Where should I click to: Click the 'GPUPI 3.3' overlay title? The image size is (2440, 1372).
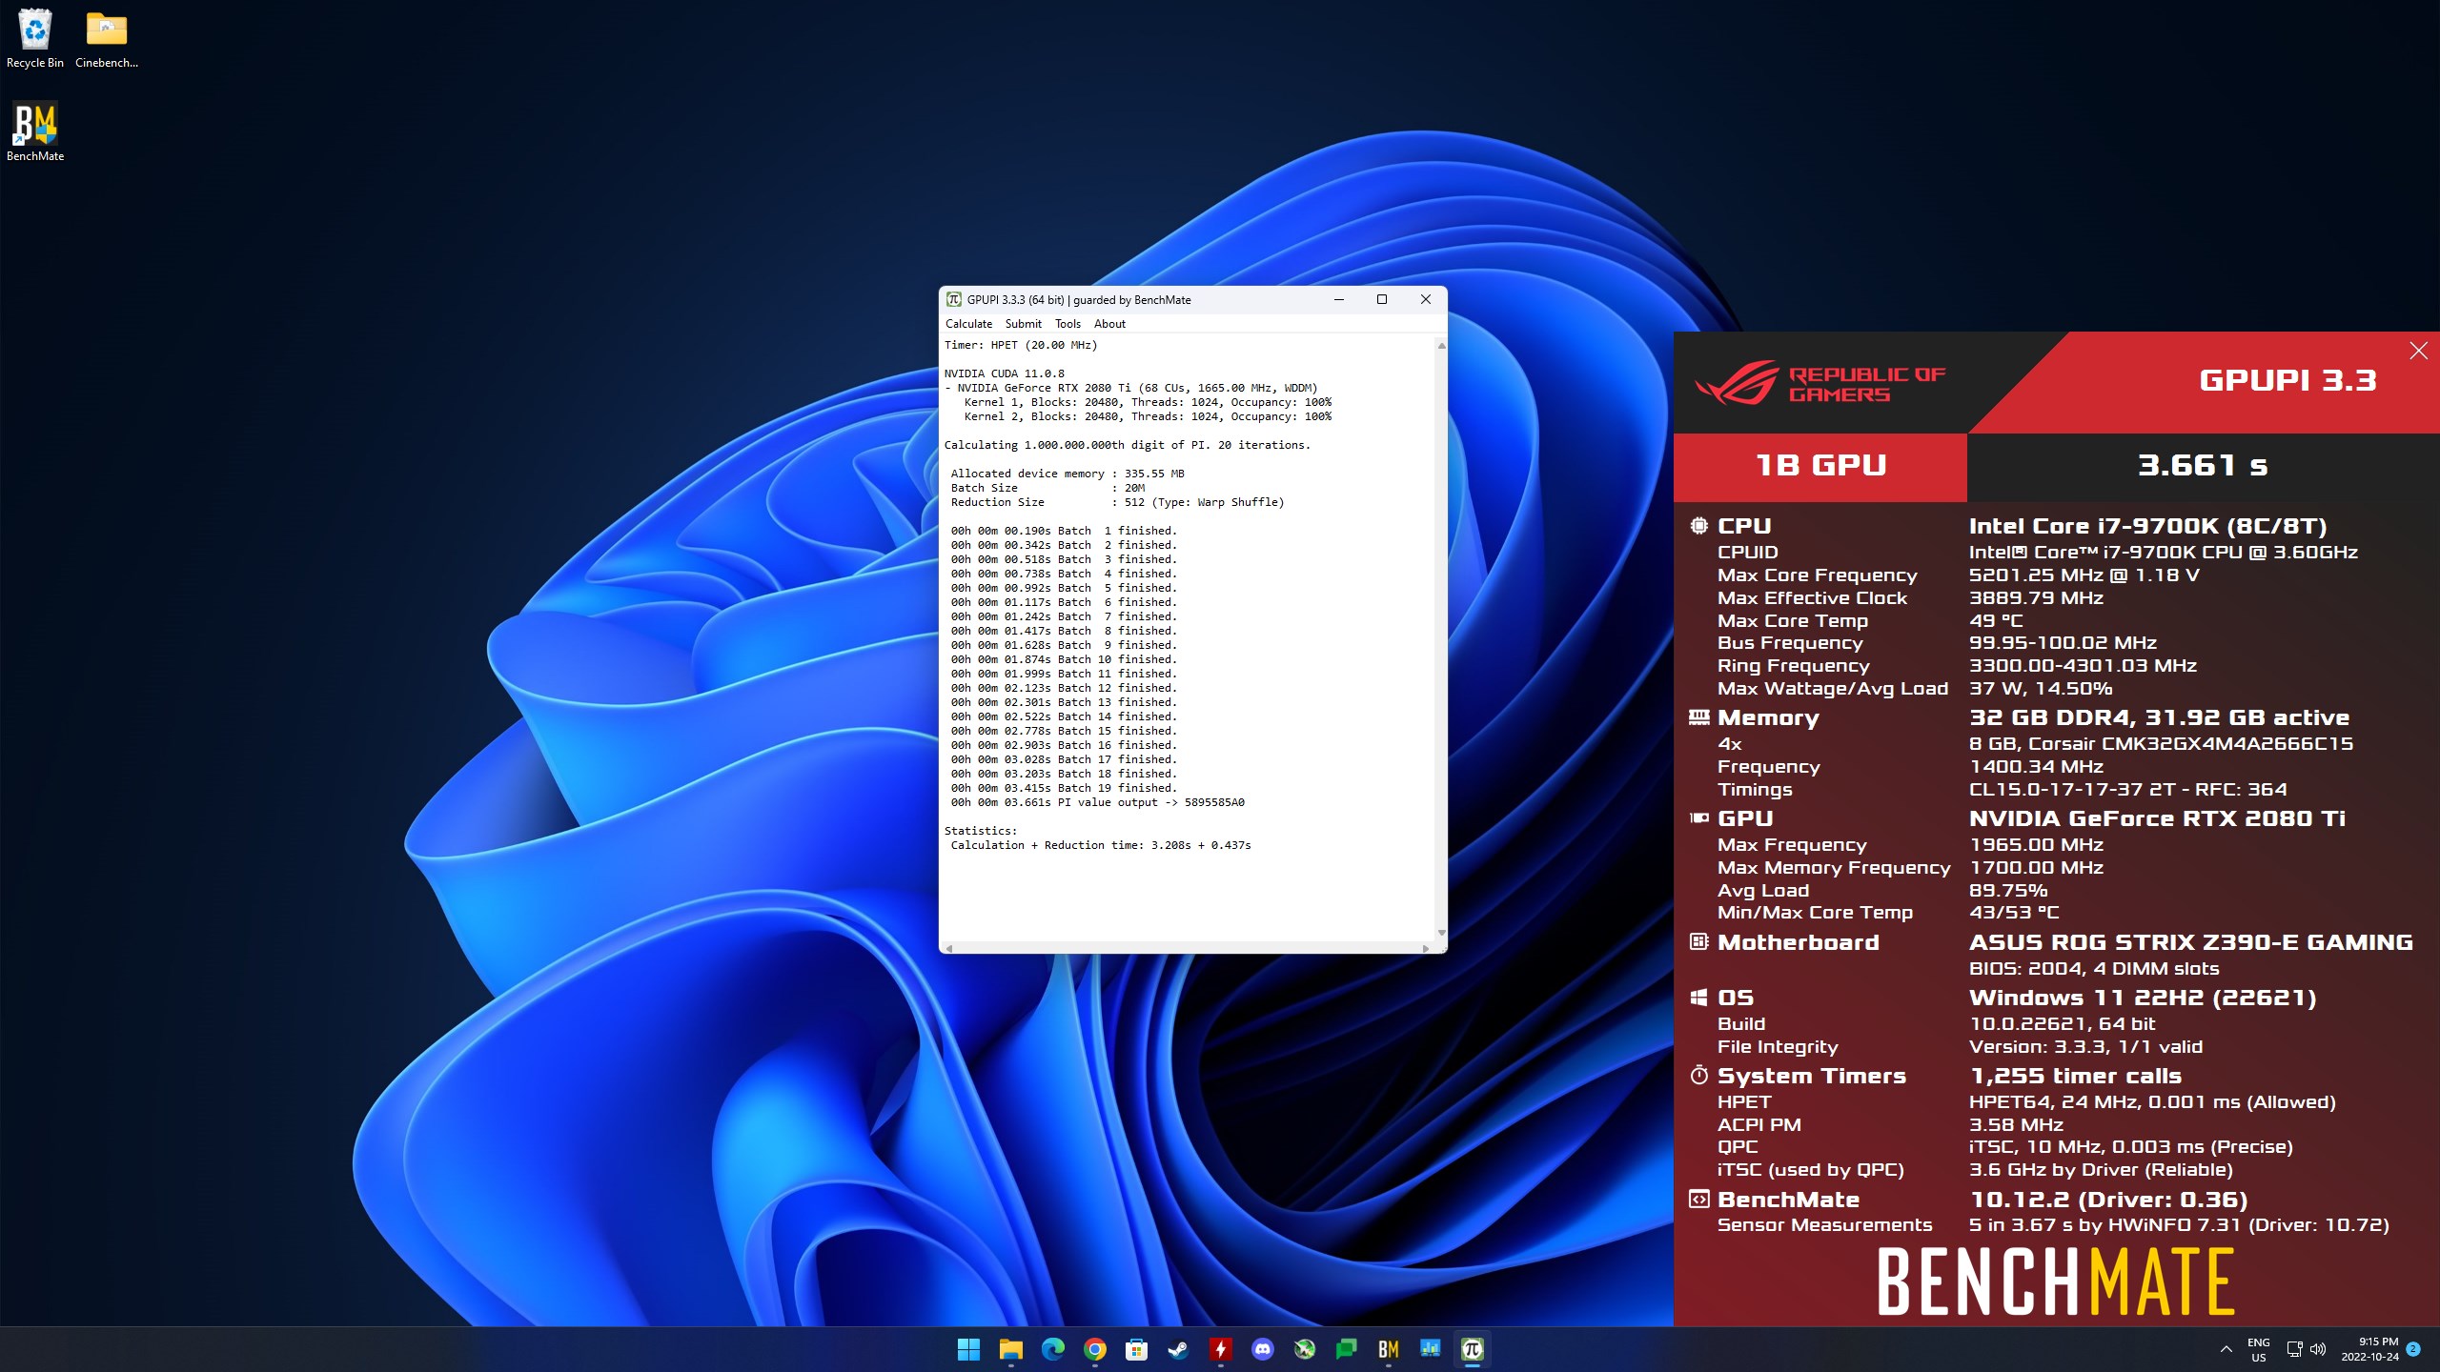[x=2287, y=380]
